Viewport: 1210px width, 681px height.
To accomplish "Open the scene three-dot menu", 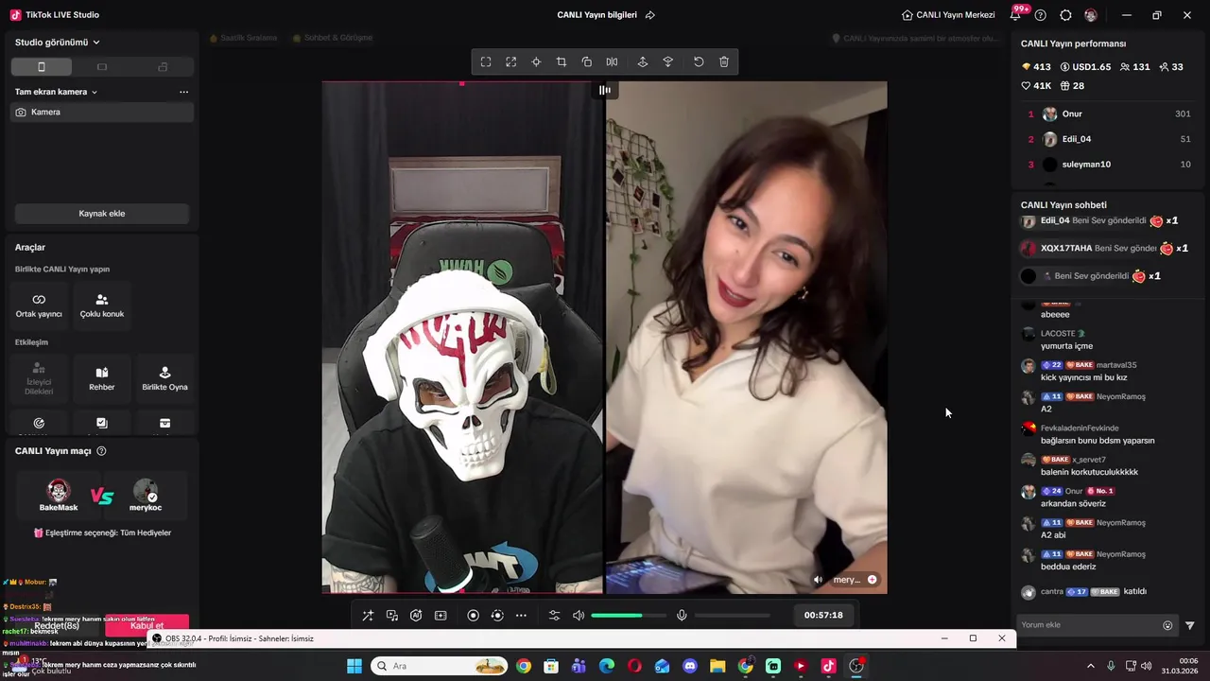I will pos(183,92).
